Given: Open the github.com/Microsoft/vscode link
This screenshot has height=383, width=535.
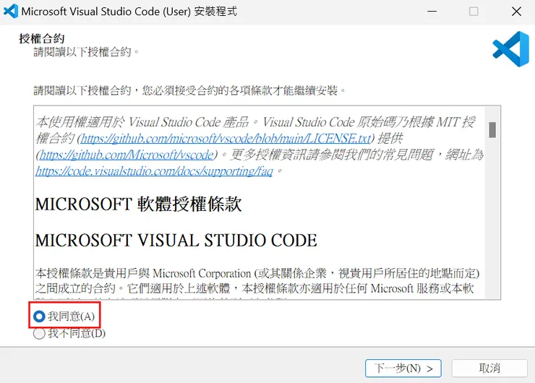Looking at the screenshot, I should (127, 155).
